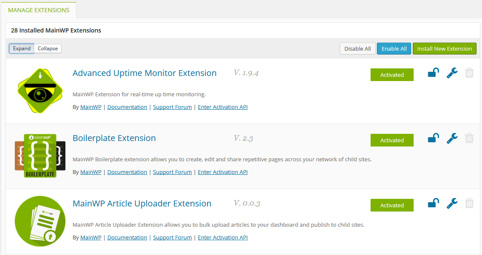Toggle Activated status of Article Uploader Extension
The height and width of the screenshot is (255, 482).
(x=392, y=205)
